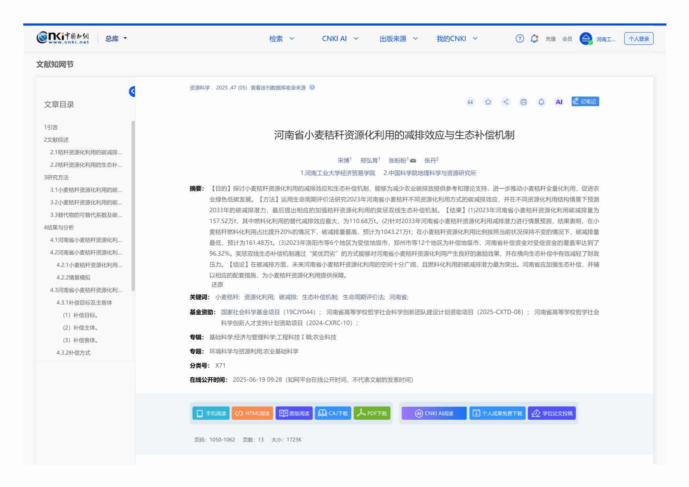
Task: Click the print icon
Action: [523, 102]
